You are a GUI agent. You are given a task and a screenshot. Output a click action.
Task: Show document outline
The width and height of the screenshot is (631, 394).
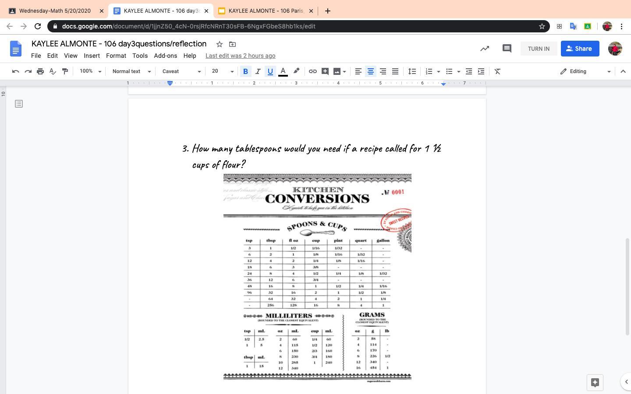pyautogui.click(x=19, y=104)
